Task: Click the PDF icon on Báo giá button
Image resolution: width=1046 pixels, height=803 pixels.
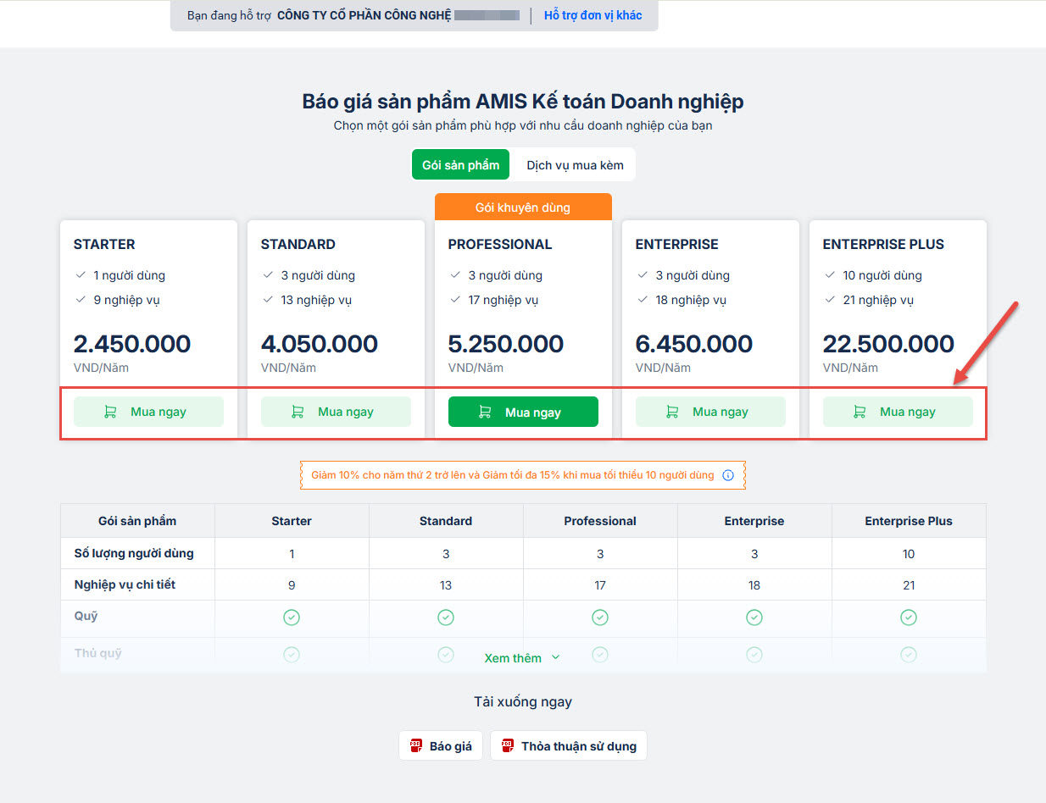Action: [x=416, y=745]
